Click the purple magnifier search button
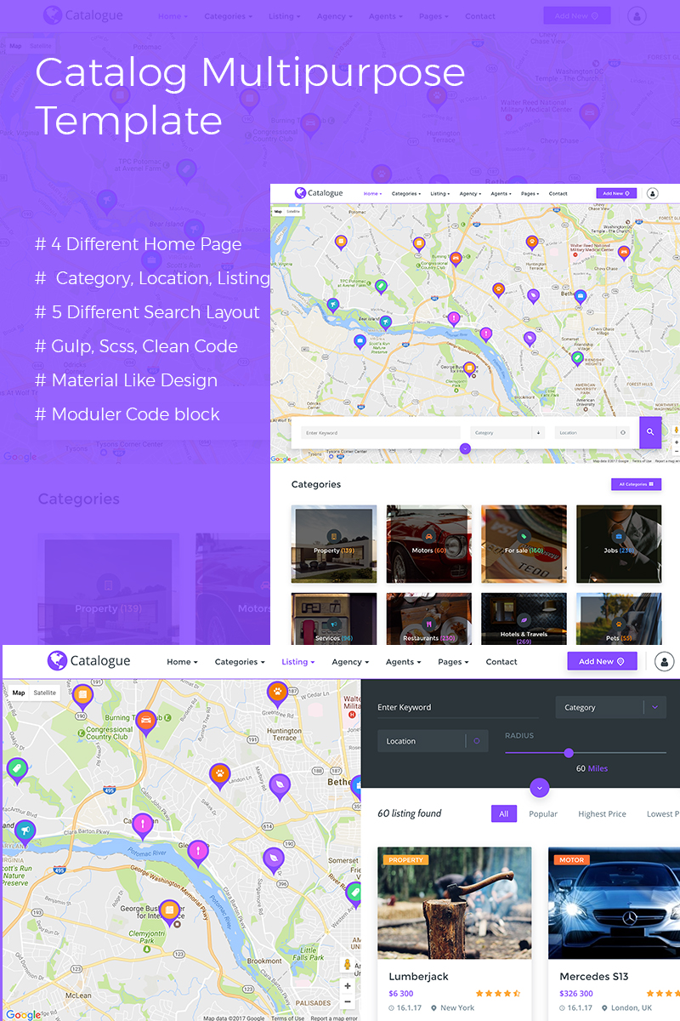The width and height of the screenshot is (680, 1021). point(650,432)
